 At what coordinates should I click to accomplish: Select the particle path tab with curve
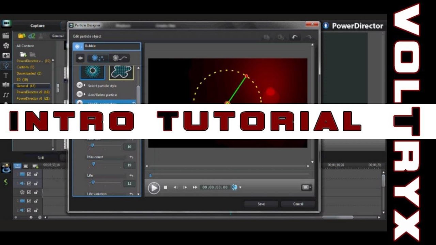click(120, 58)
